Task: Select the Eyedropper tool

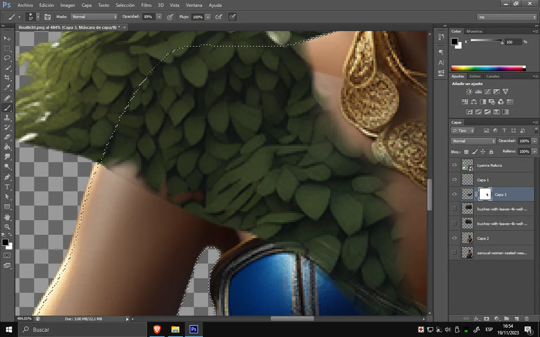Action: pyautogui.click(x=7, y=88)
